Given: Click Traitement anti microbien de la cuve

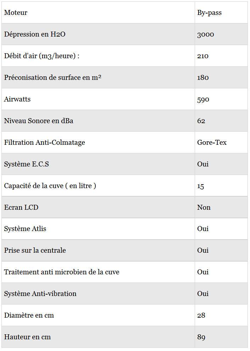Looking at the screenshot, I should 62,272.
